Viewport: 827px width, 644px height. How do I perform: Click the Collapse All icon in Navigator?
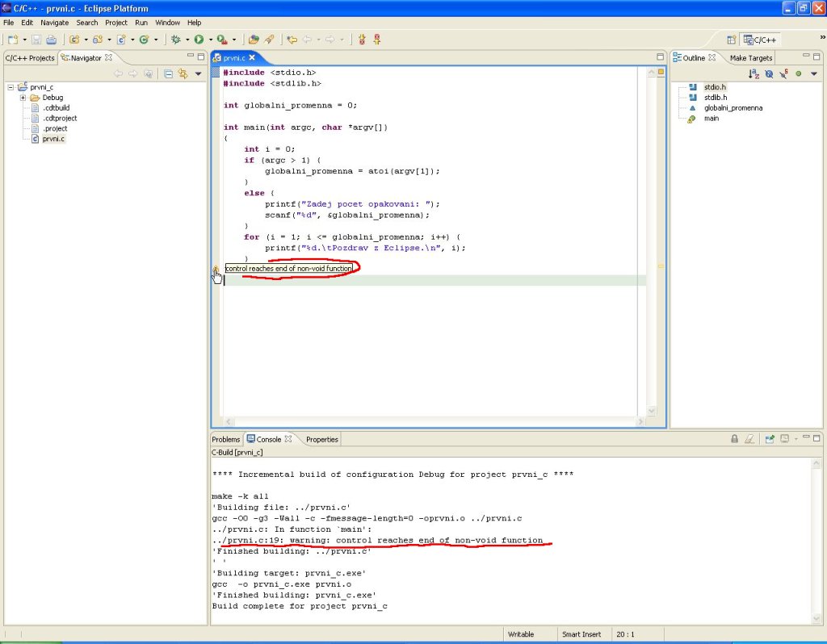(168, 73)
